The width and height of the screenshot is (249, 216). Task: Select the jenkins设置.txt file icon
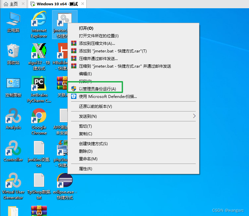point(39,148)
